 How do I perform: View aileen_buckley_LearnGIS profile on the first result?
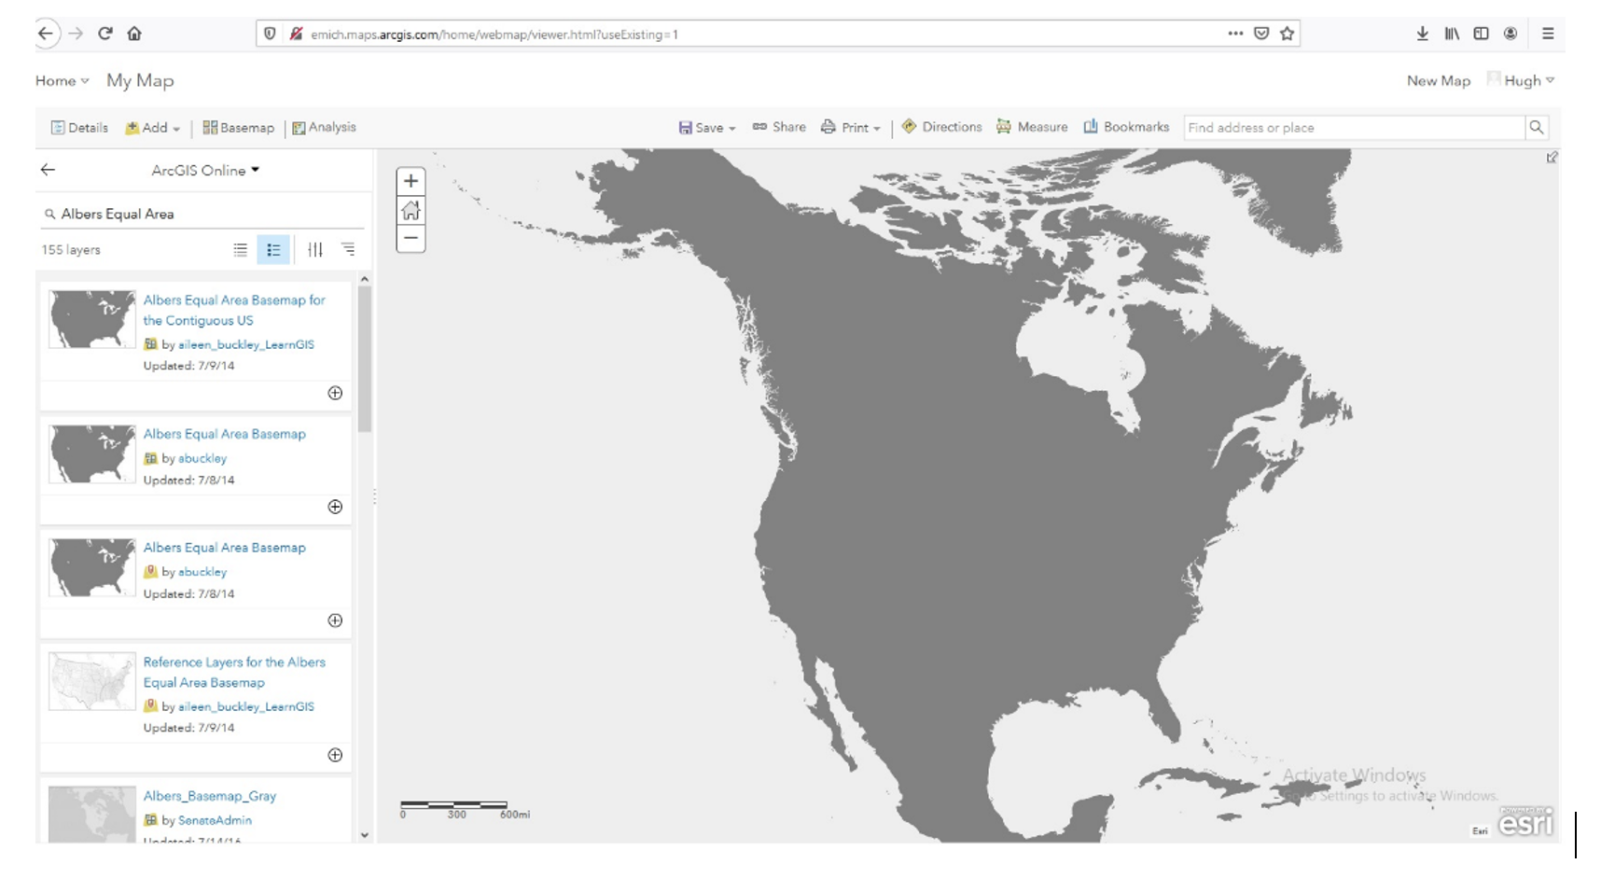[x=246, y=344]
